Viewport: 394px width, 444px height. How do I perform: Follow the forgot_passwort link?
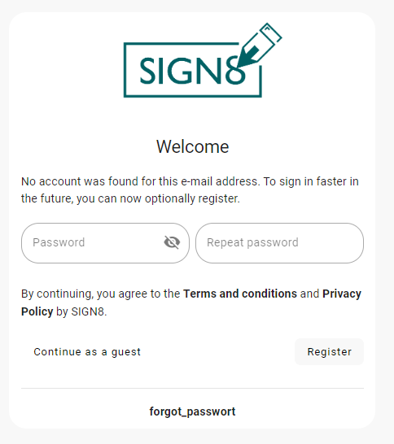click(x=192, y=411)
